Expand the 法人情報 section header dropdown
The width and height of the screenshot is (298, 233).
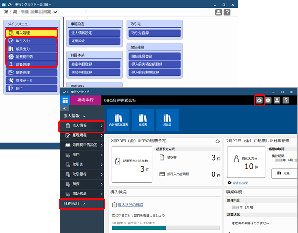(74, 116)
